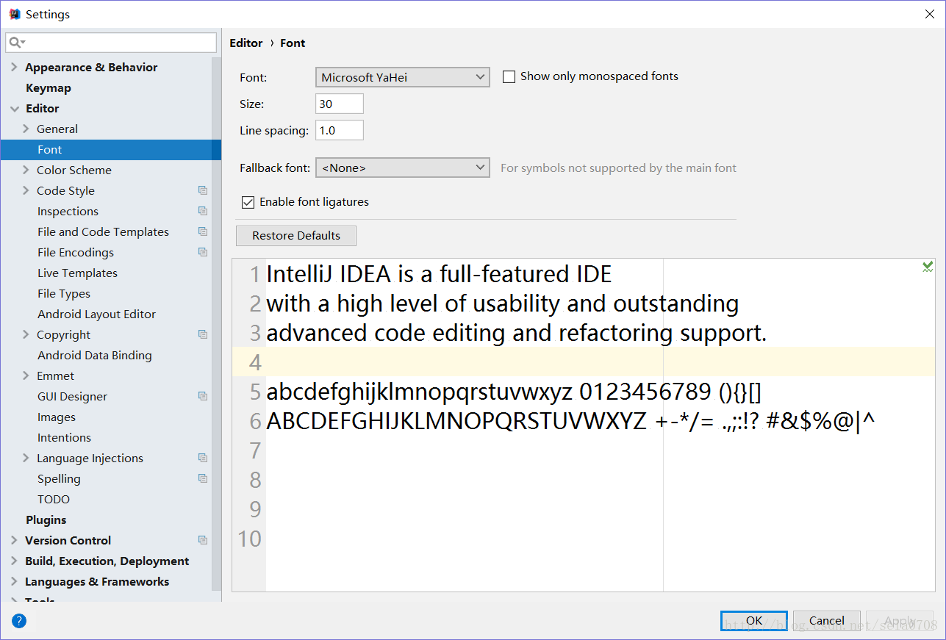Viewport: 946px width, 640px height.
Task: Click the project-level icon beside Copyright
Action: [x=203, y=334]
